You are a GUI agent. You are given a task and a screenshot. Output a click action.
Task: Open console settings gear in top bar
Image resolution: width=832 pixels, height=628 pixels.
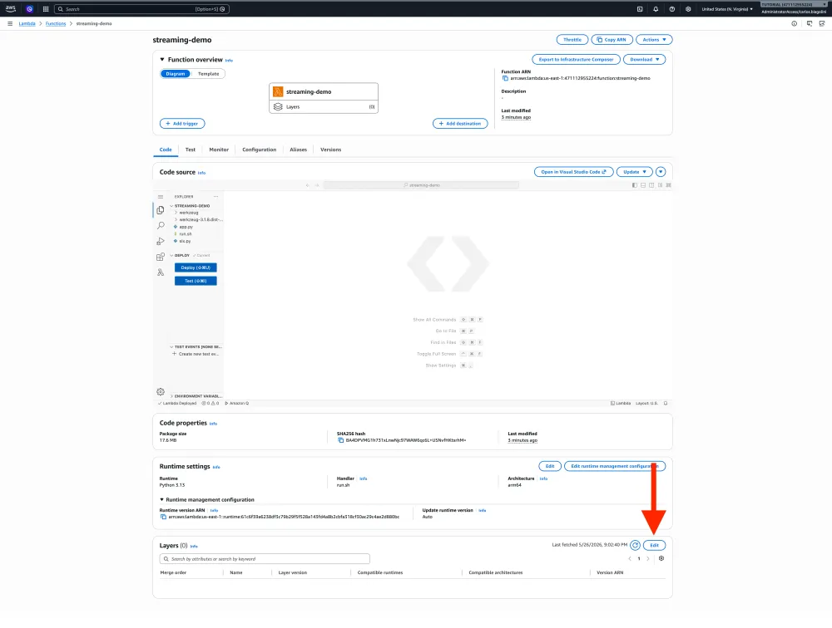pos(688,9)
